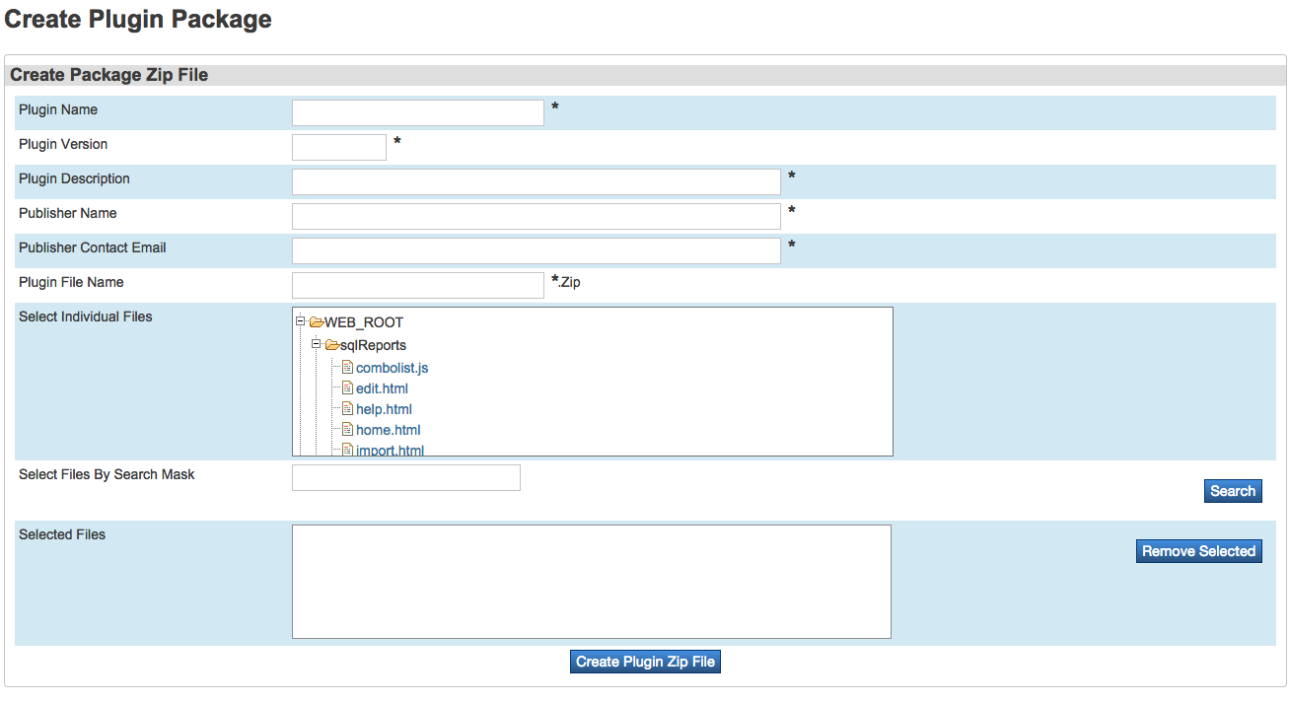Focus the Plugin Description input field
Image resolution: width=1290 pixels, height=703 pixels.
point(537,181)
